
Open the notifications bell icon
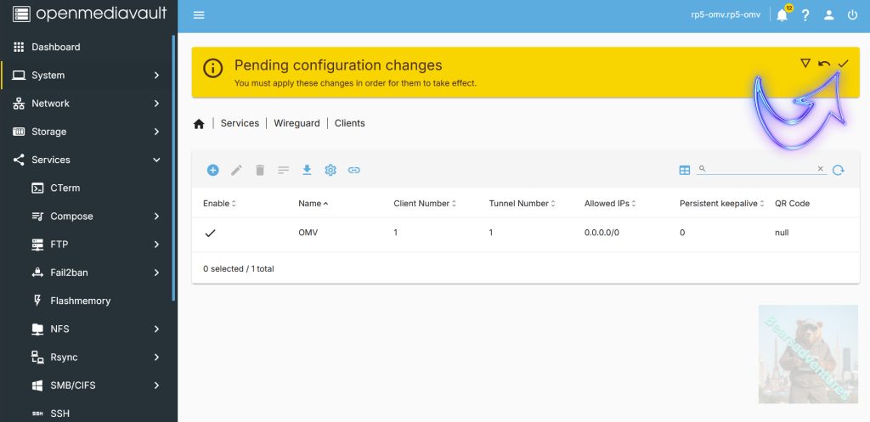click(x=782, y=15)
